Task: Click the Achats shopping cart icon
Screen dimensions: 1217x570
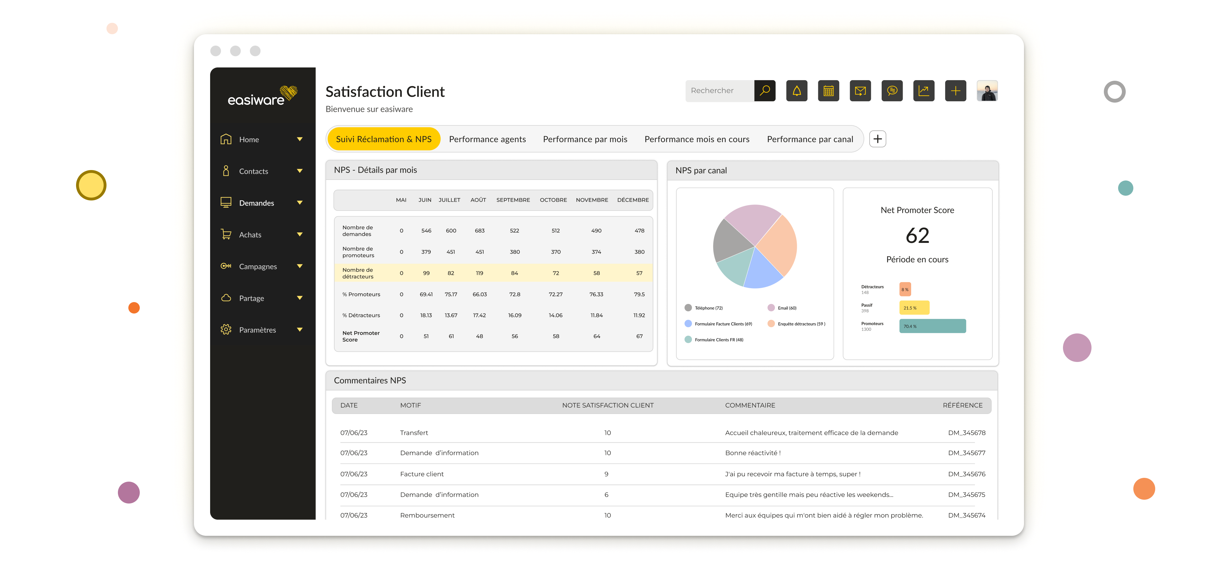Action: tap(226, 235)
